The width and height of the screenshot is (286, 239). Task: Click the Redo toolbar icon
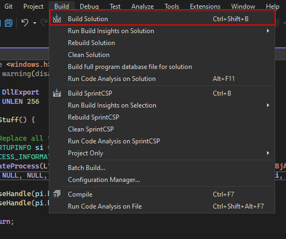pos(45,23)
